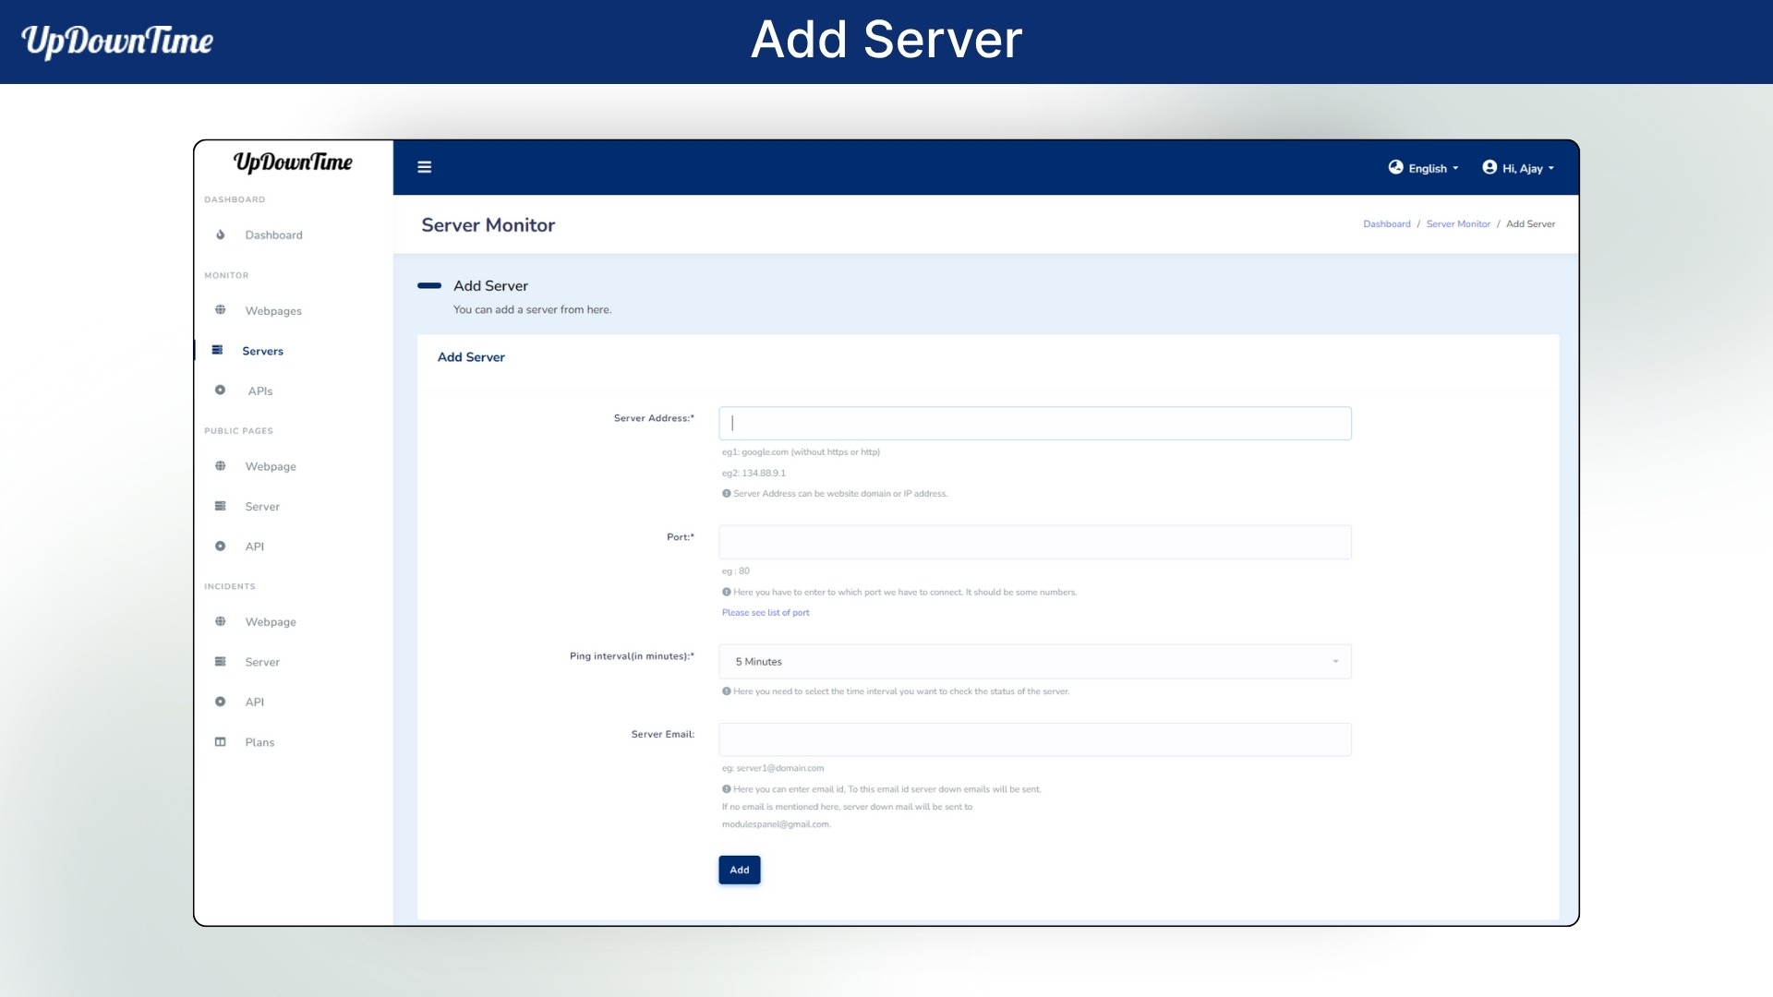The width and height of the screenshot is (1773, 997).
Task: Click the UpDownTime logo in the sidebar
Action: 293,162
